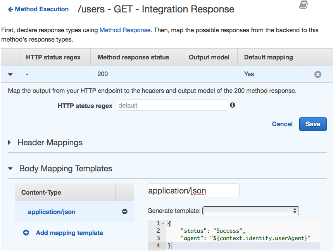
Task: Go back to Method Execution
Action: point(38,9)
